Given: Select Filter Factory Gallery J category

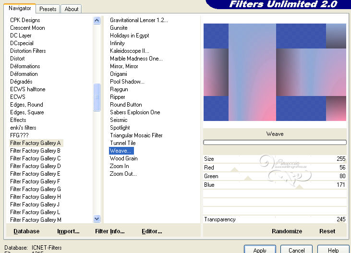Looking at the screenshot, I should pyautogui.click(x=35, y=205).
